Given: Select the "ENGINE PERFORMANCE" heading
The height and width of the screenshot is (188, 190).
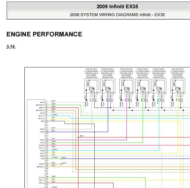Looking at the screenshot, I should point(44,34).
